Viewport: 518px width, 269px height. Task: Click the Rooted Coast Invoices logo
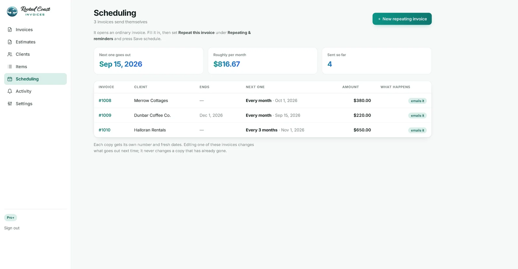pos(28,11)
